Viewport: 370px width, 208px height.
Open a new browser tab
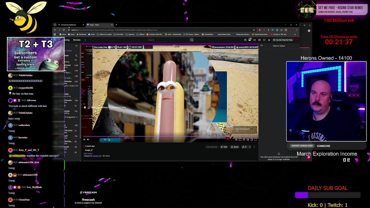(116, 25)
